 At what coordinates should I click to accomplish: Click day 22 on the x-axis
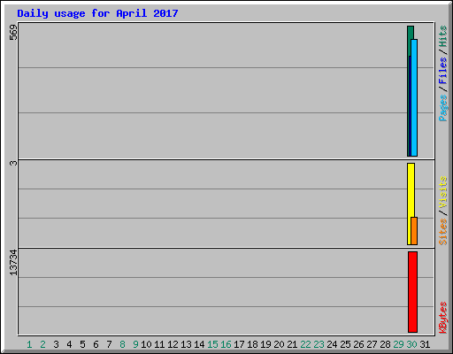[305, 344]
